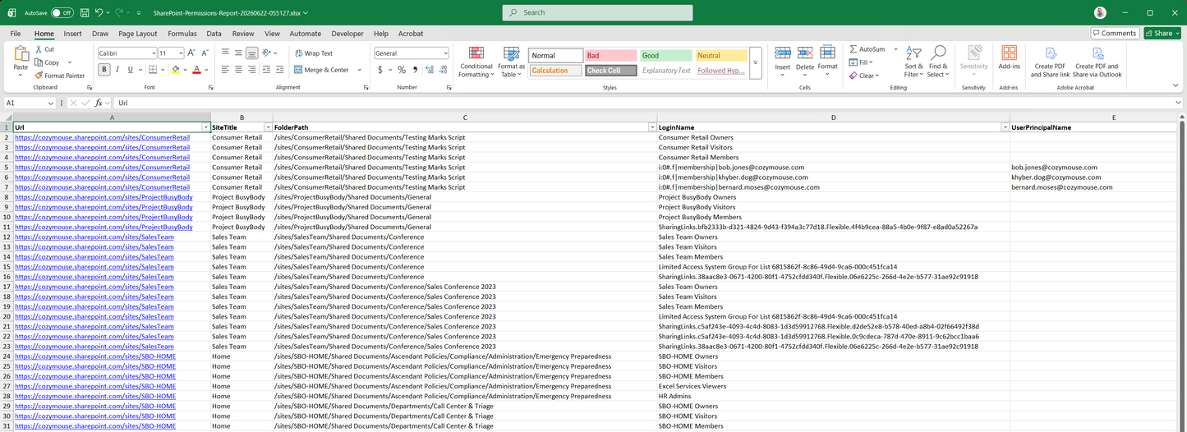Viewport: 1187px width, 432px height.
Task: Apply the Top Align icon
Action: point(225,53)
